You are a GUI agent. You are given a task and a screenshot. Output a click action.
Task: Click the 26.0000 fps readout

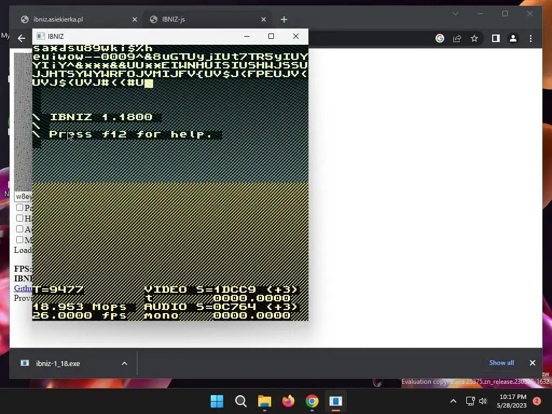[x=80, y=315]
